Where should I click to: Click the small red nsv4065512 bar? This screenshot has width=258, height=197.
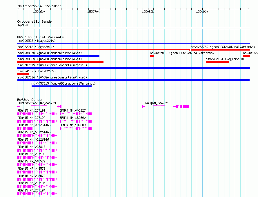coord(152,56)
